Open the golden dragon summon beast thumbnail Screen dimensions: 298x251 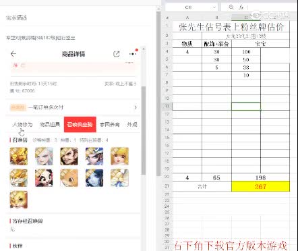(x=19, y=157)
